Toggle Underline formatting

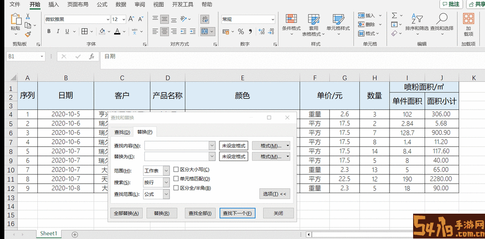(67, 31)
